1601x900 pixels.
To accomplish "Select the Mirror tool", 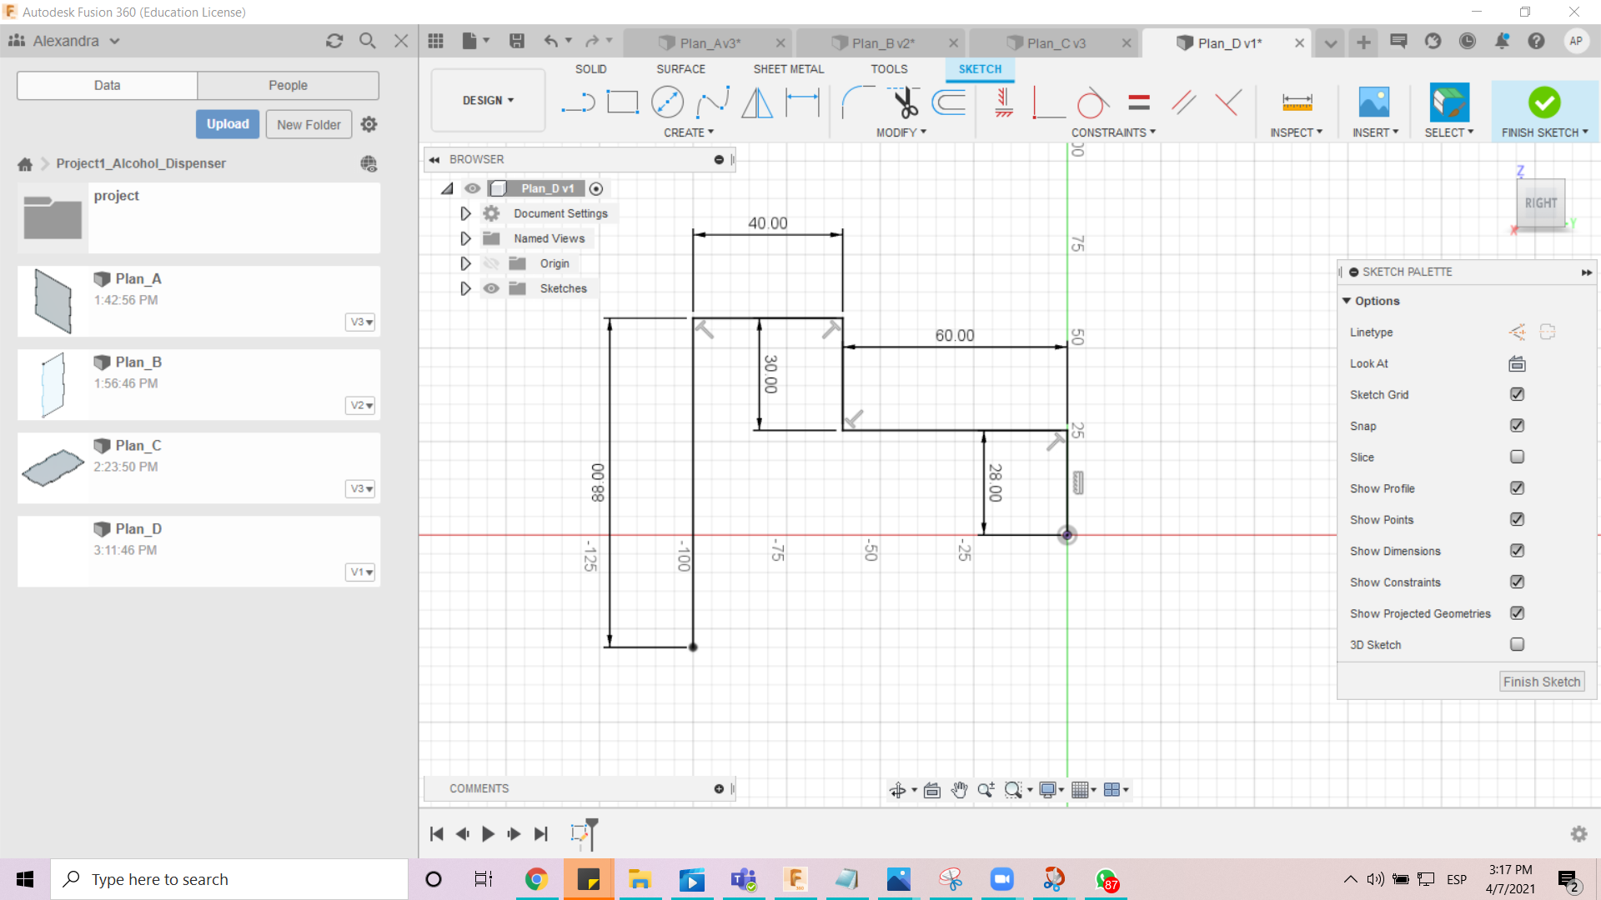I will [757, 102].
